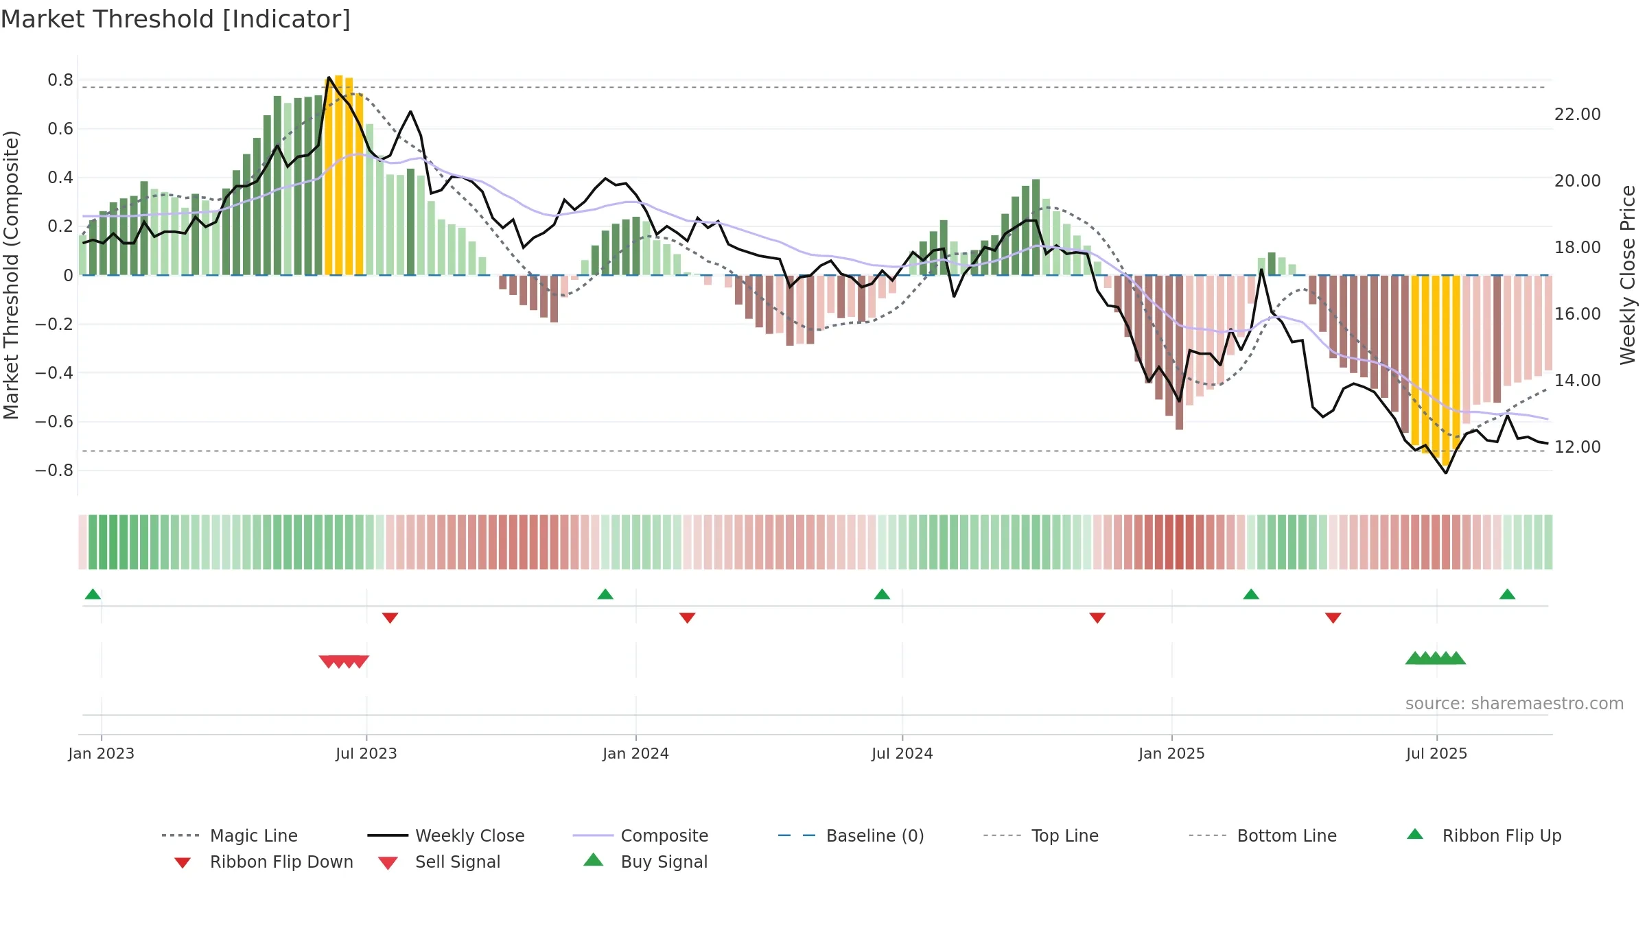The height and width of the screenshot is (926, 1647).
Task: Click the Ribbon Flip Up marker before Jan 2024
Action: [605, 594]
